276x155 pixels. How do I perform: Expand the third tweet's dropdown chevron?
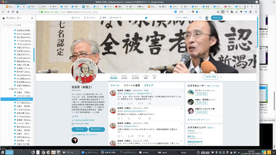point(181,124)
